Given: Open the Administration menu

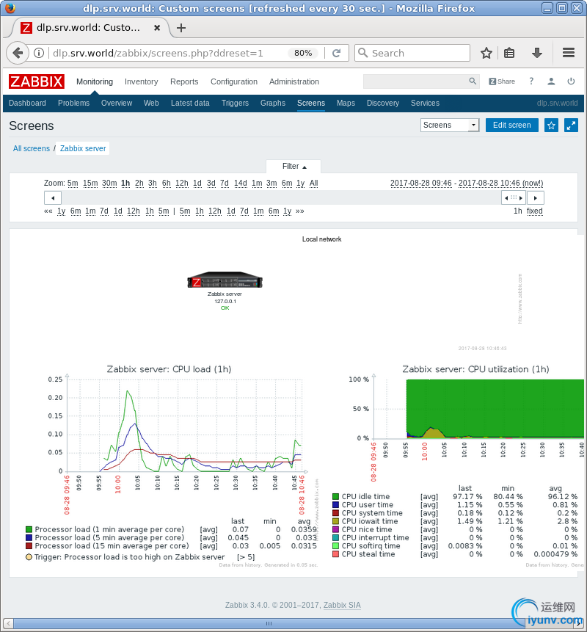Looking at the screenshot, I should (294, 81).
